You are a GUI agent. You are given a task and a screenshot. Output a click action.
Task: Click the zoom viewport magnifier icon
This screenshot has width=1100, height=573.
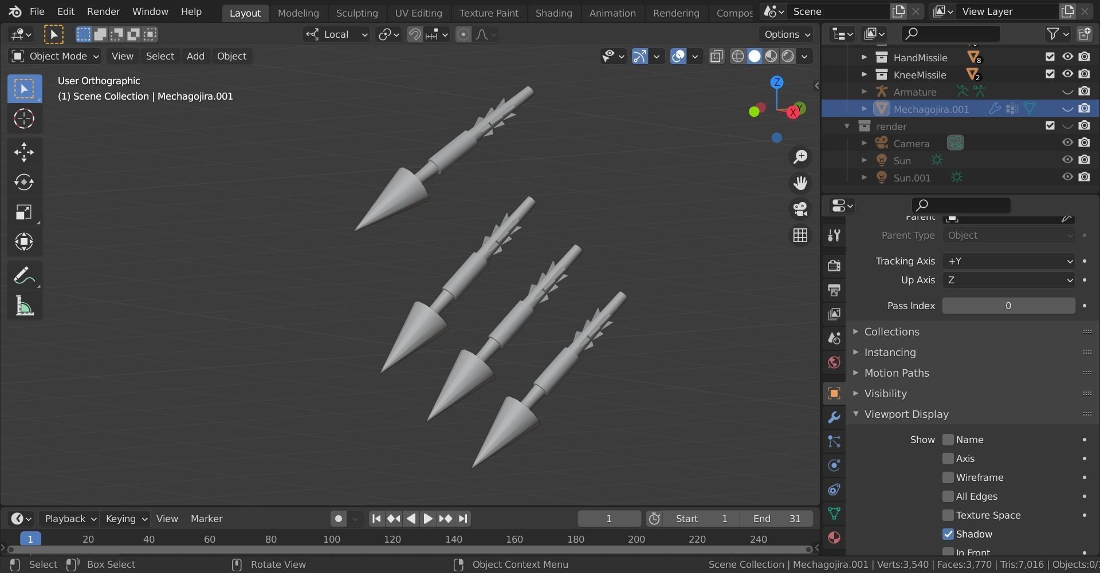[800, 157]
